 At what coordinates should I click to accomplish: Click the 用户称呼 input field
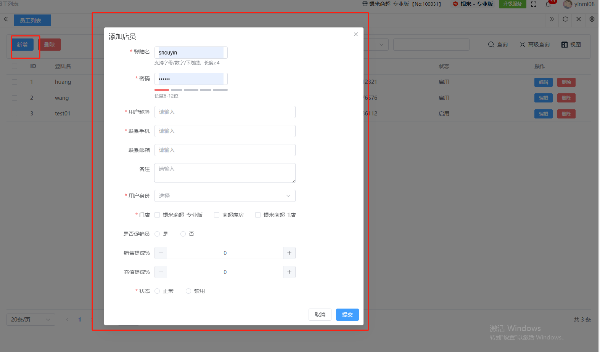[225, 112]
